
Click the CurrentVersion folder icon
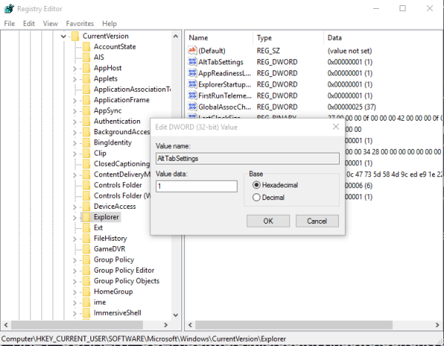click(x=75, y=36)
